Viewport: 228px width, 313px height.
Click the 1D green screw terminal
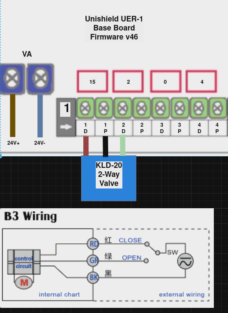point(85,108)
